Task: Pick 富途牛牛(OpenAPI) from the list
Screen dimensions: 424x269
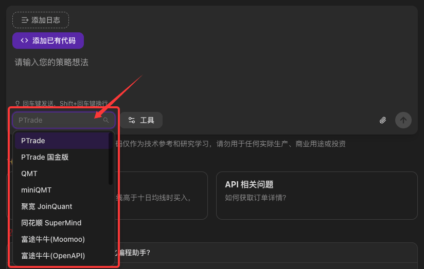Action: tap(62, 256)
